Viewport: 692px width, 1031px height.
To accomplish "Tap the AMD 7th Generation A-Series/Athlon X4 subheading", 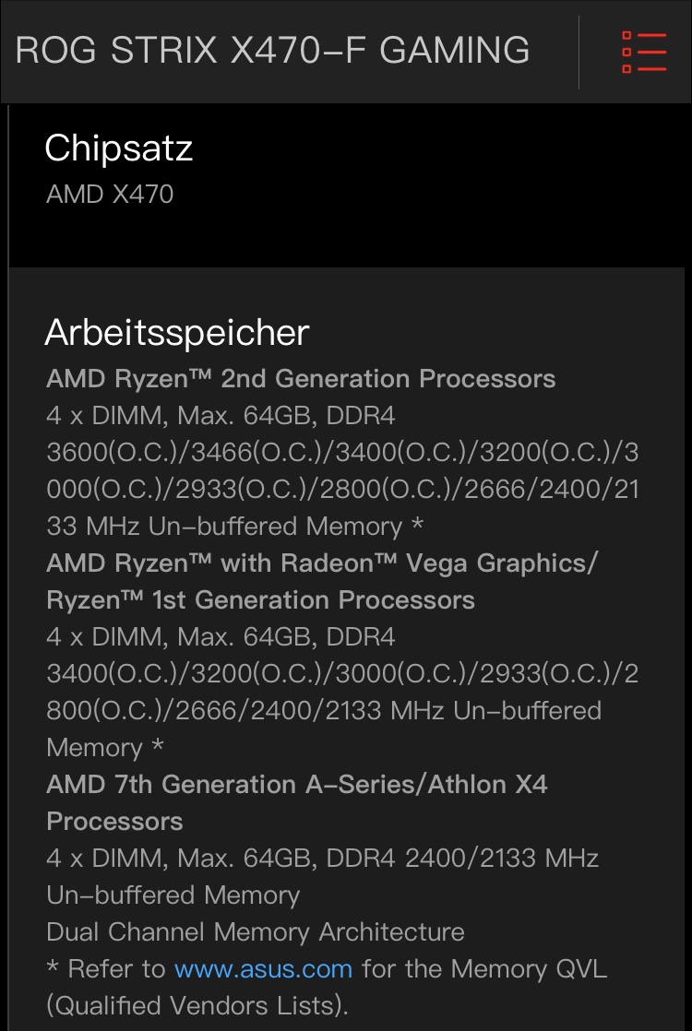I will click(x=297, y=785).
